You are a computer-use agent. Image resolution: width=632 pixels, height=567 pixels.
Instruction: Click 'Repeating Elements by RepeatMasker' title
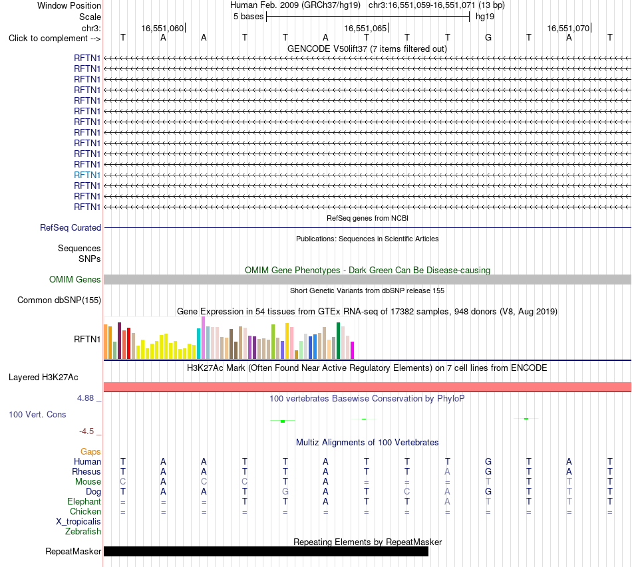click(x=368, y=542)
